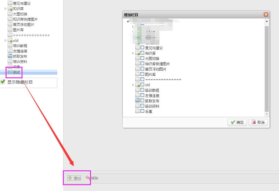Click the 抓取发布 icon in dialog tree
Viewport: 279px width, 191px height.
(138, 101)
